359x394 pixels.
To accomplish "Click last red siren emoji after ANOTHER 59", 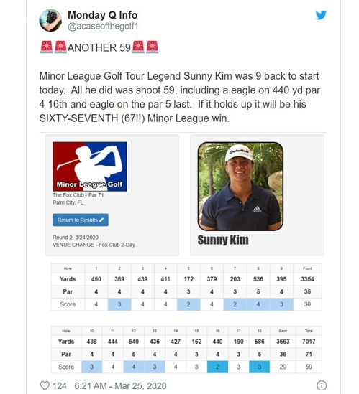I will 153,47.
